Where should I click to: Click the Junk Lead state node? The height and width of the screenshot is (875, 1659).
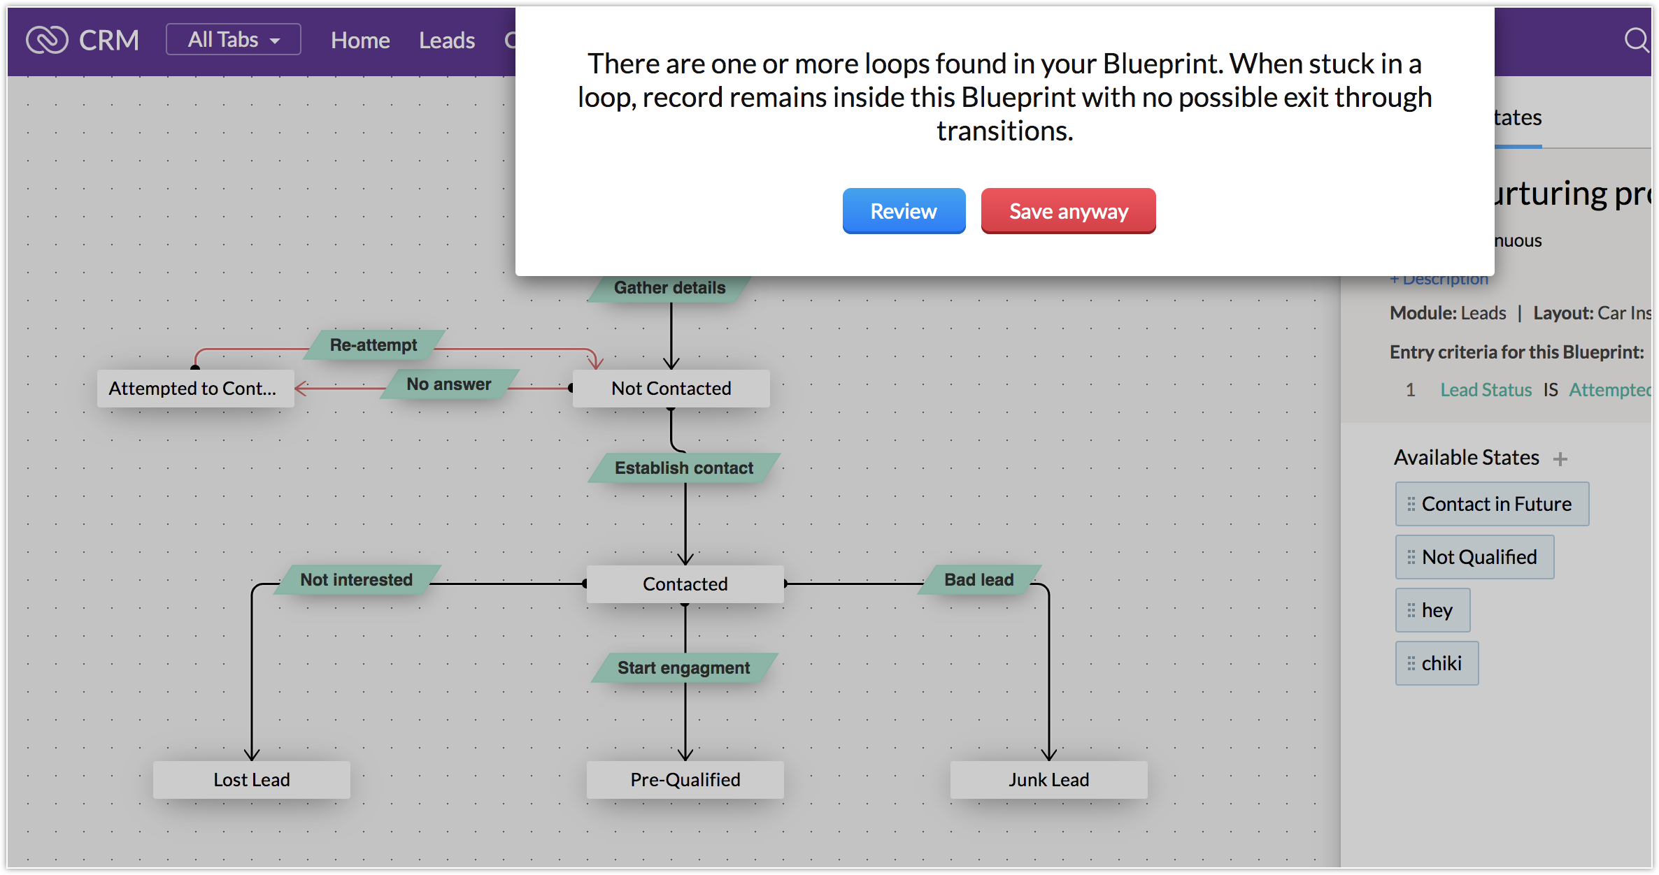tap(1048, 779)
